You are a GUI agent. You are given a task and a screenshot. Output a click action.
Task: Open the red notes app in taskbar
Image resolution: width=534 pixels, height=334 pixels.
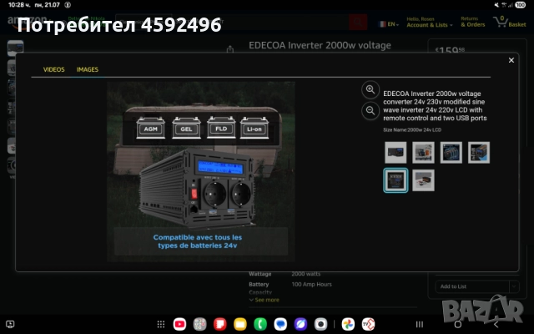220,324
